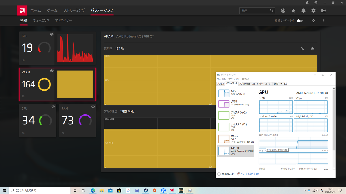Click the AMD logo in Radeon Software

tap(22, 10)
